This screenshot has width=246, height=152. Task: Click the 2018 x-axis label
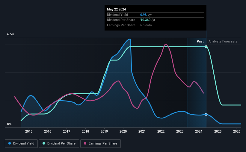(x=85, y=131)
